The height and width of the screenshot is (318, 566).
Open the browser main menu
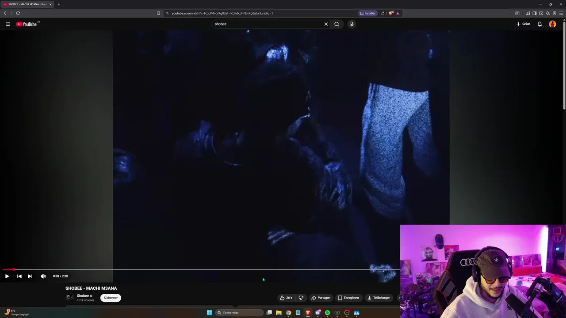tap(561, 13)
